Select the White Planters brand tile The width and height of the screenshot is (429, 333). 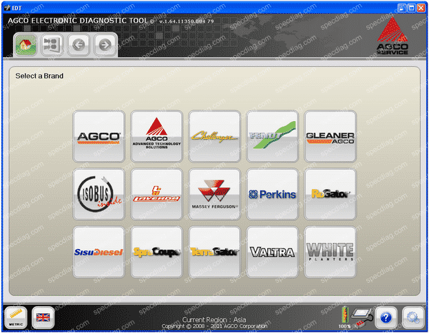(x=331, y=252)
